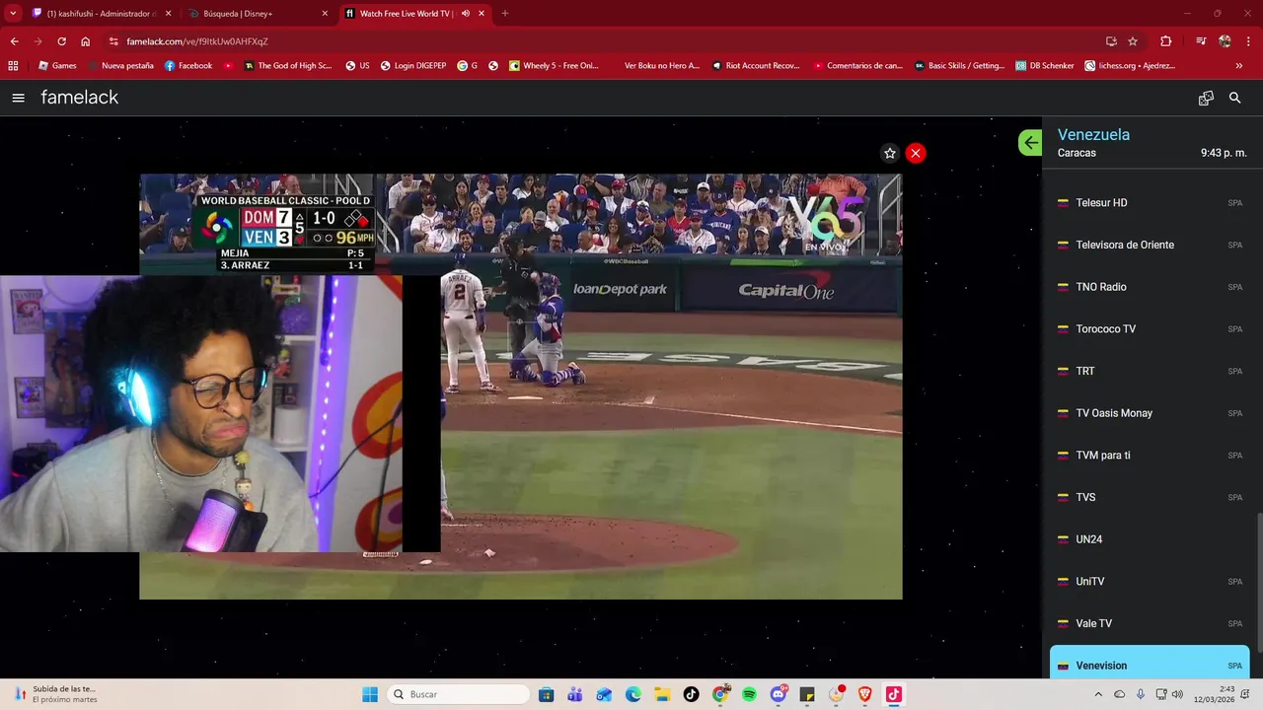Viewport: 1263px width, 710px height.
Task: Open the Login DIGEPEP bookmark
Action: [413, 66]
